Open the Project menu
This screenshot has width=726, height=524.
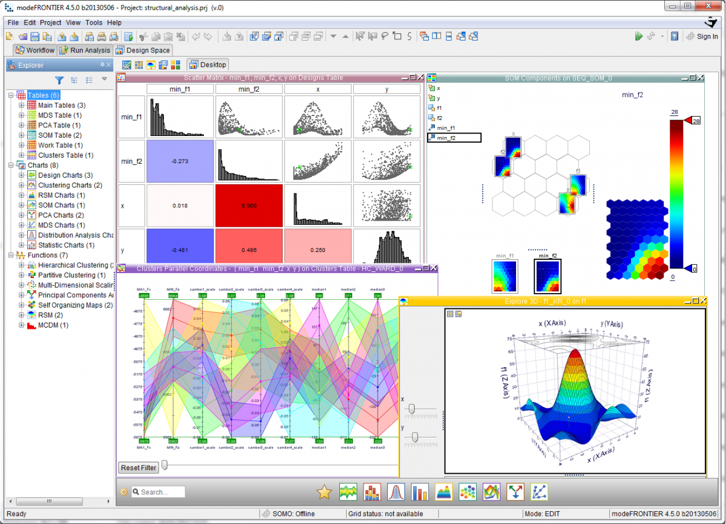(51, 22)
